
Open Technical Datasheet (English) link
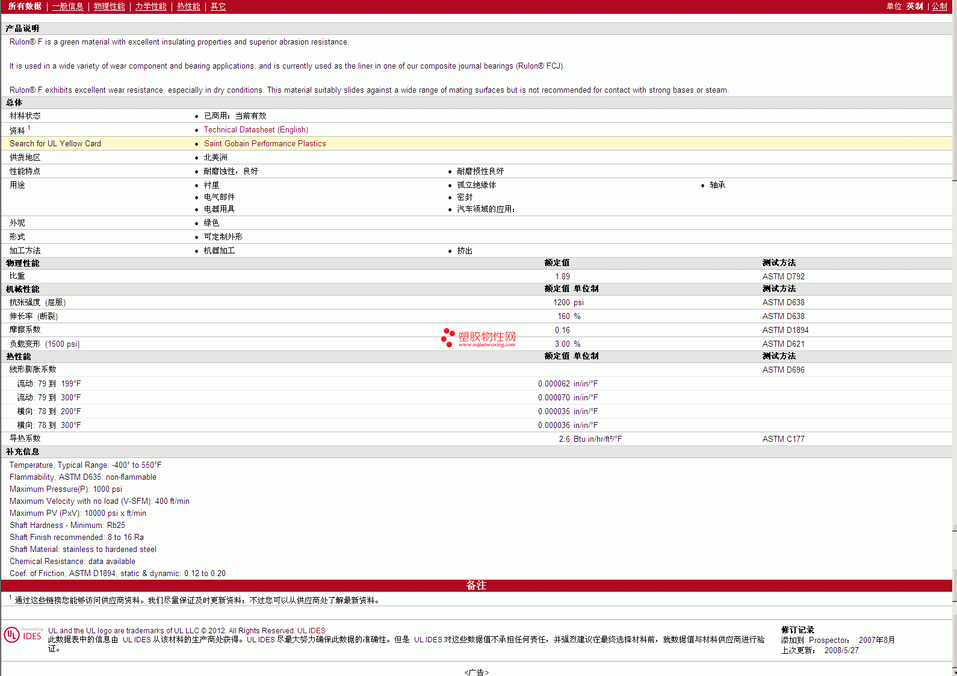coord(256,129)
